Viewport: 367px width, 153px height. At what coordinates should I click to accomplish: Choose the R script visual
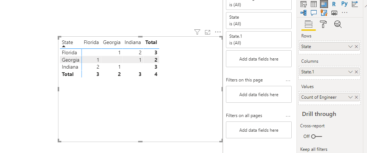[334, 4]
